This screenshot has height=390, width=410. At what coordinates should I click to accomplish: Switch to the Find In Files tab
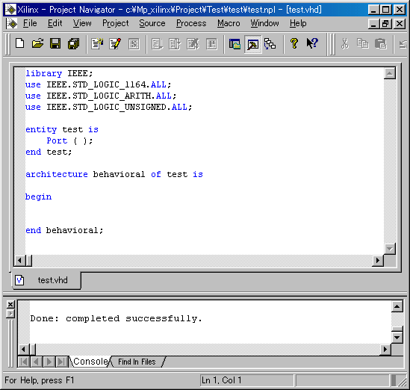pyautogui.click(x=137, y=362)
